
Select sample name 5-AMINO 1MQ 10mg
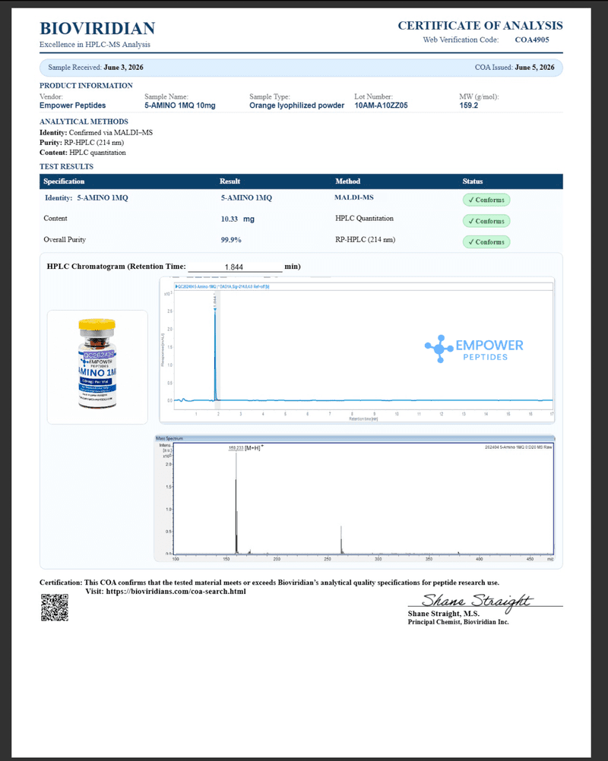(179, 106)
